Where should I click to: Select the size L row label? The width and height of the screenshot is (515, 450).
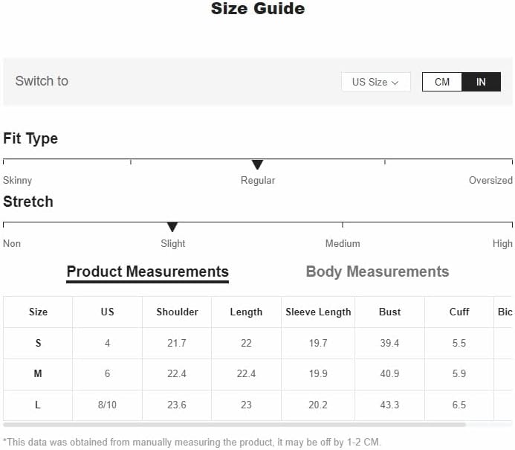coord(38,405)
